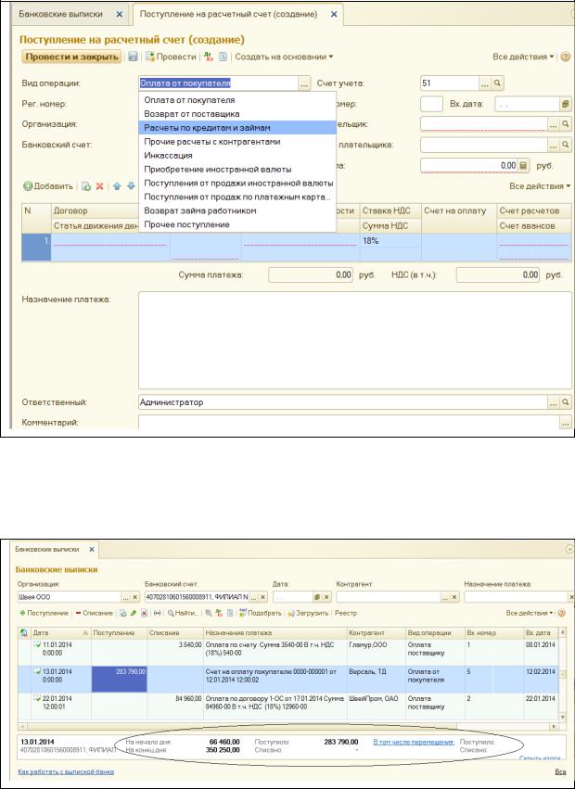Click ellipsis button in Ответственный field
The width and height of the screenshot is (575, 789).
click(x=554, y=402)
